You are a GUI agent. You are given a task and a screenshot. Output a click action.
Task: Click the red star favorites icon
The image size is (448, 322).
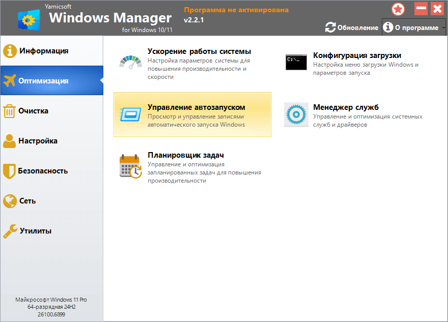click(x=398, y=9)
